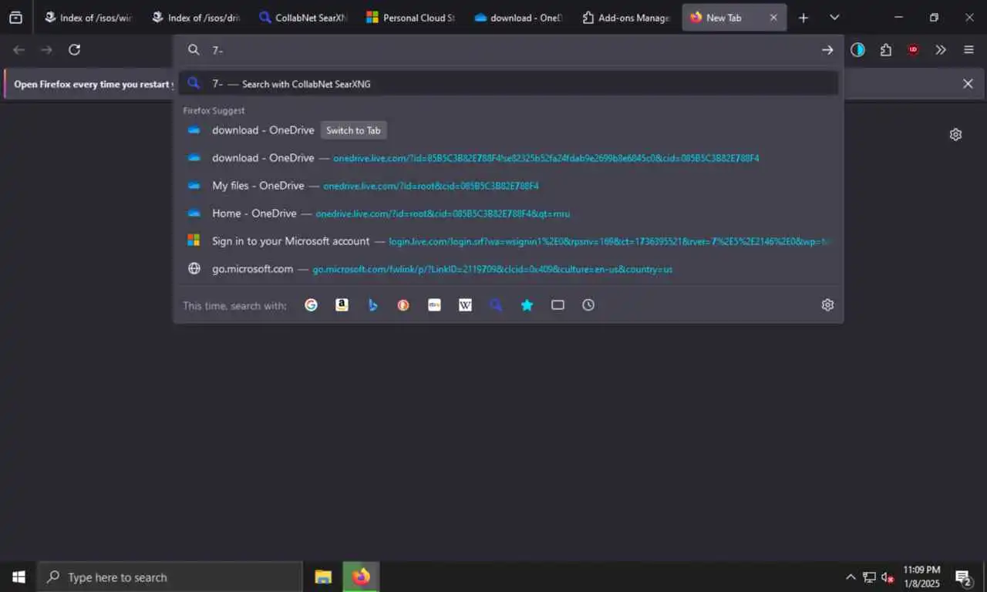The height and width of the screenshot is (592, 987).
Task: Switch to CollabNet SearXNG tab
Action: click(x=304, y=18)
